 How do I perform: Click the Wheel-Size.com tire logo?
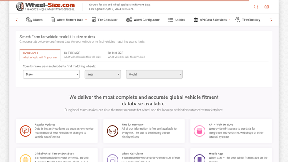click(x=20, y=6)
